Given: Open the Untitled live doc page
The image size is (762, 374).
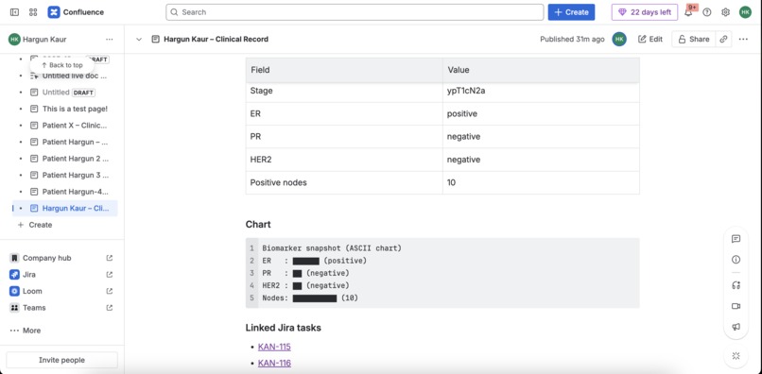Looking at the screenshot, I should click(75, 76).
